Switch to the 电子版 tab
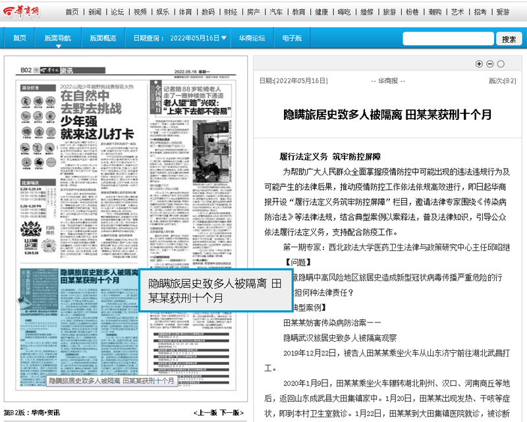The width and height of the screenshot is (527, 422). [x=292, y=38]
